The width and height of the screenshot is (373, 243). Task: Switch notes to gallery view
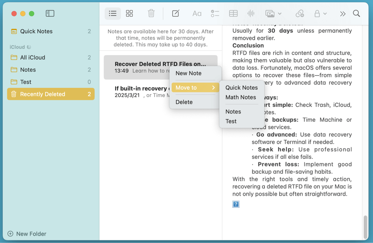(129, 13)
